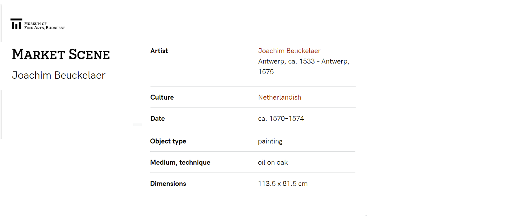Click the Market Scene title heading
This screenshot has width=506, height=219.
point(61,54)
